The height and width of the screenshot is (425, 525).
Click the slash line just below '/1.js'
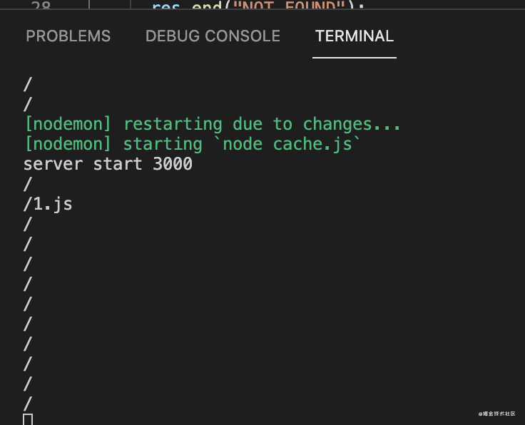click(28, 224)
